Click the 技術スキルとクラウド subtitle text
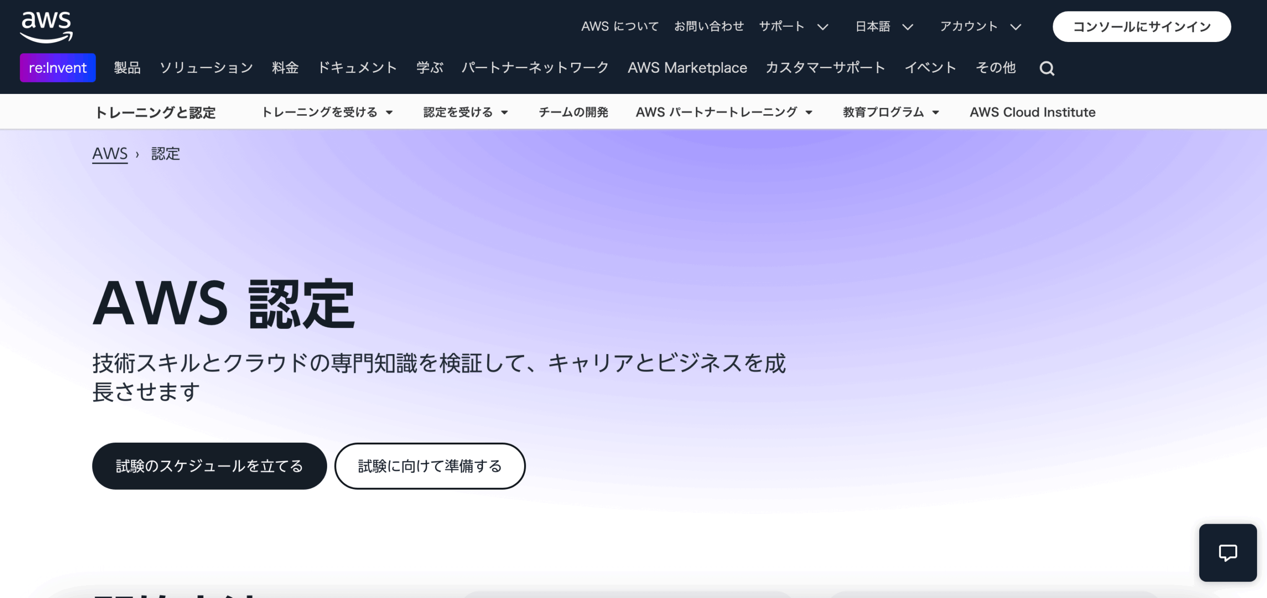This screenshot has height=598, width=1267. click(439, 377)
